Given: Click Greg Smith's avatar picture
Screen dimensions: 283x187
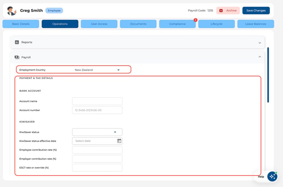Looking at the screenshot, I should tap(11, 11).
